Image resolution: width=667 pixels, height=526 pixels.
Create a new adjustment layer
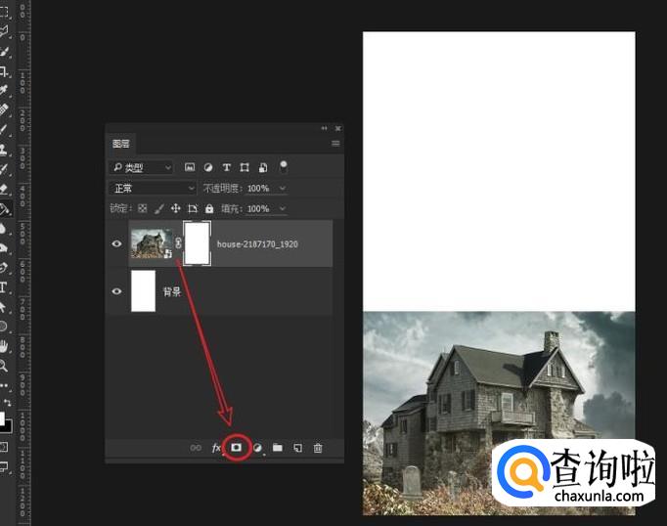pos(257,448)
